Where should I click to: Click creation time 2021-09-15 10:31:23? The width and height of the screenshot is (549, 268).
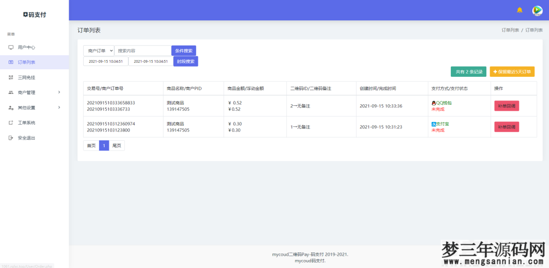tap(381, 127)
